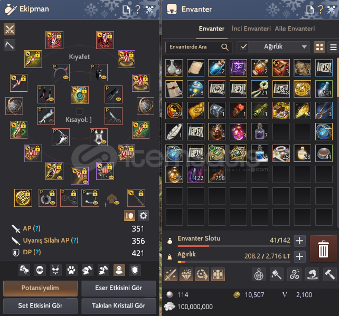The image size is (339, 316).
Task: Click the trash can delete icon
Action: pos(323,249)
